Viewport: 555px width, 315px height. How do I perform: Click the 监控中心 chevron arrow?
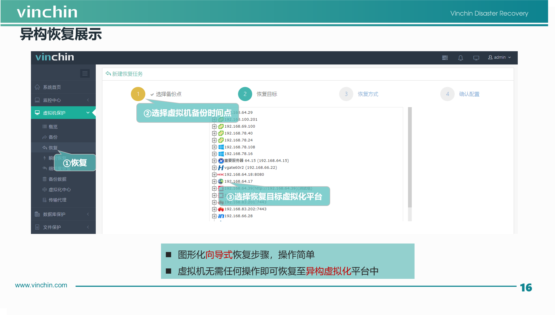[88, 100]
